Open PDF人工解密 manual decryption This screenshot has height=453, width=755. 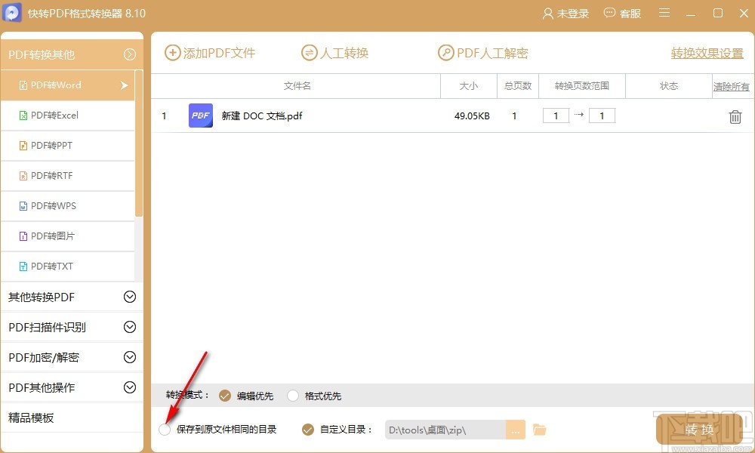[445, 53]
